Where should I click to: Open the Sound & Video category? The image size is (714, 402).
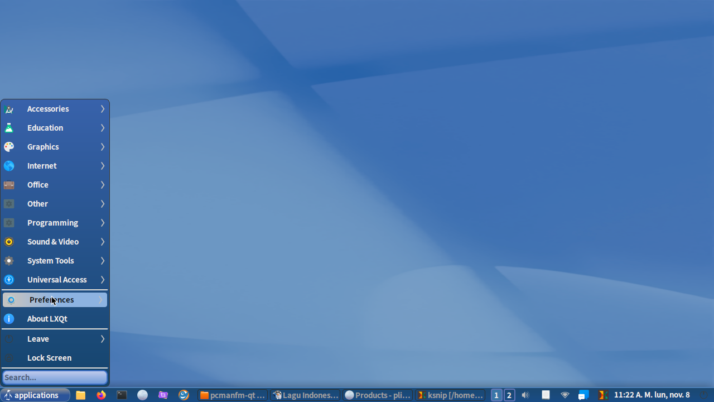(x=55, y=242)
